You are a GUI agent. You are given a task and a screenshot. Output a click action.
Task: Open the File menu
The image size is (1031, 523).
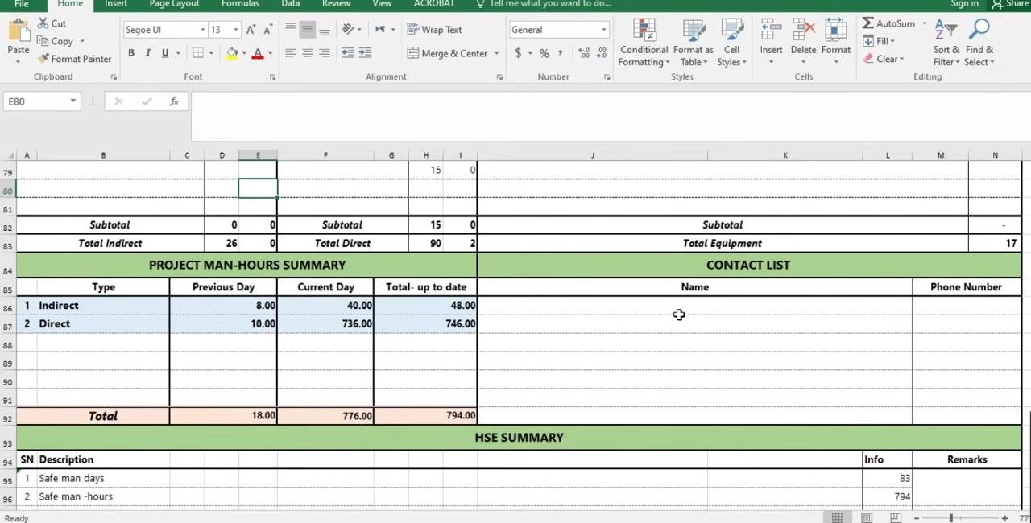[x=22, y=4]
